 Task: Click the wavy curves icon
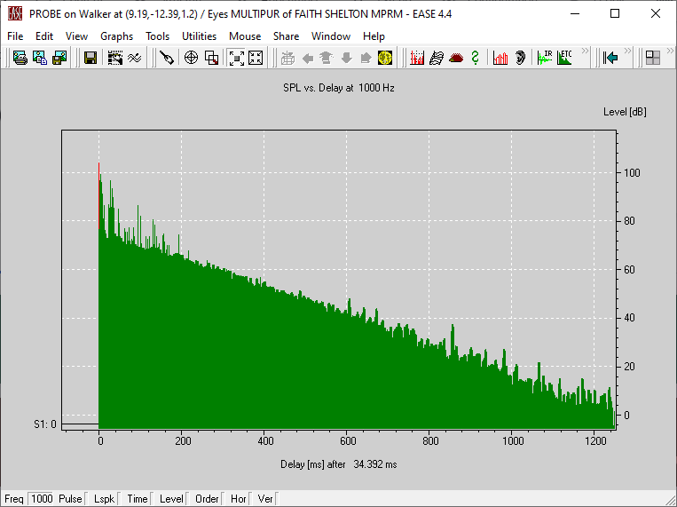click(x=135, y=58)
